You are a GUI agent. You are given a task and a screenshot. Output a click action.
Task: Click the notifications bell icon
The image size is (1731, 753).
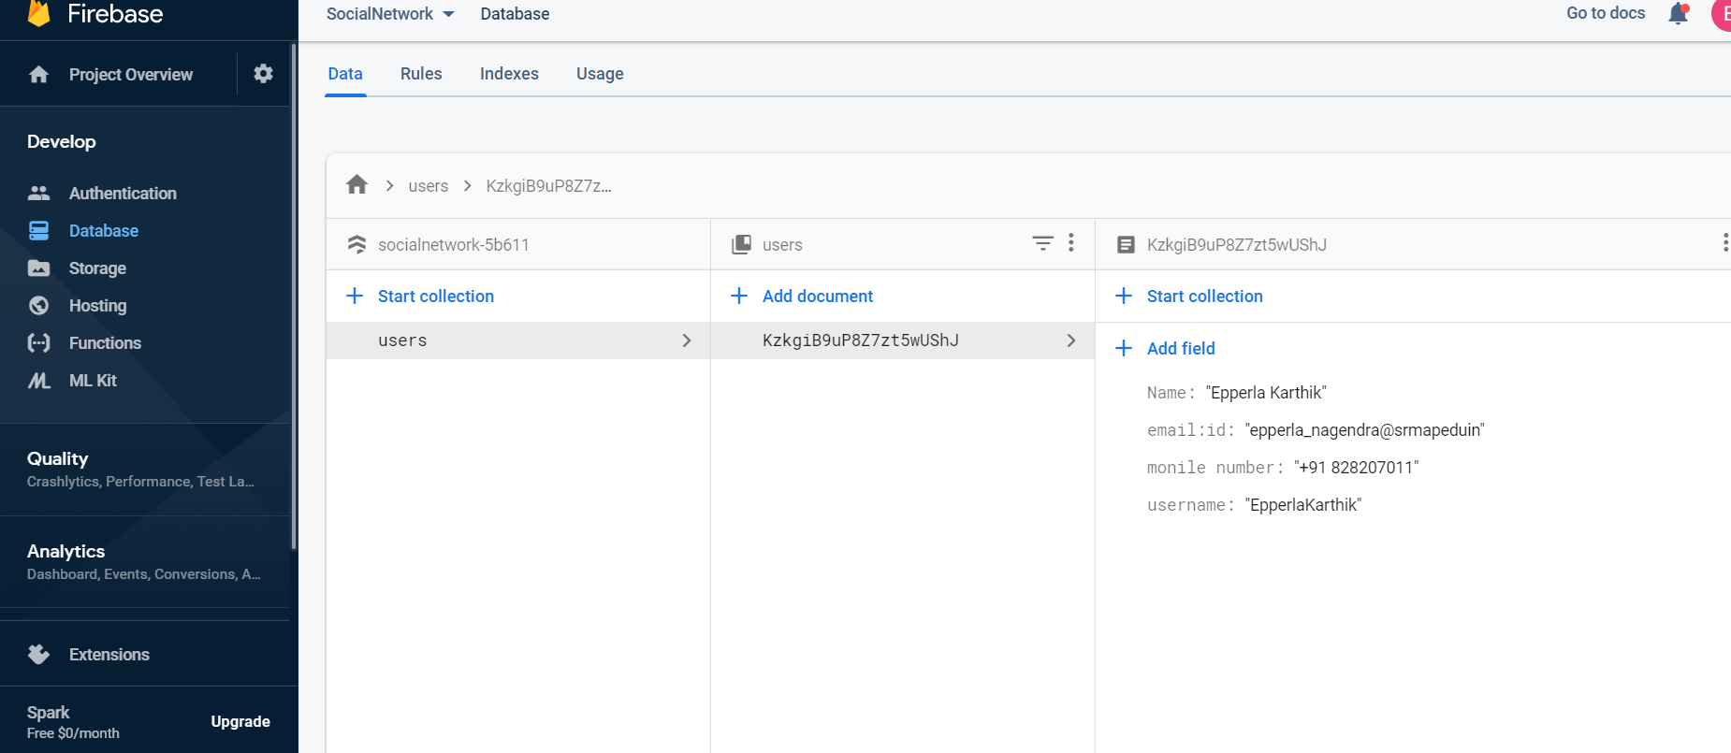[x=1679, y=13]
